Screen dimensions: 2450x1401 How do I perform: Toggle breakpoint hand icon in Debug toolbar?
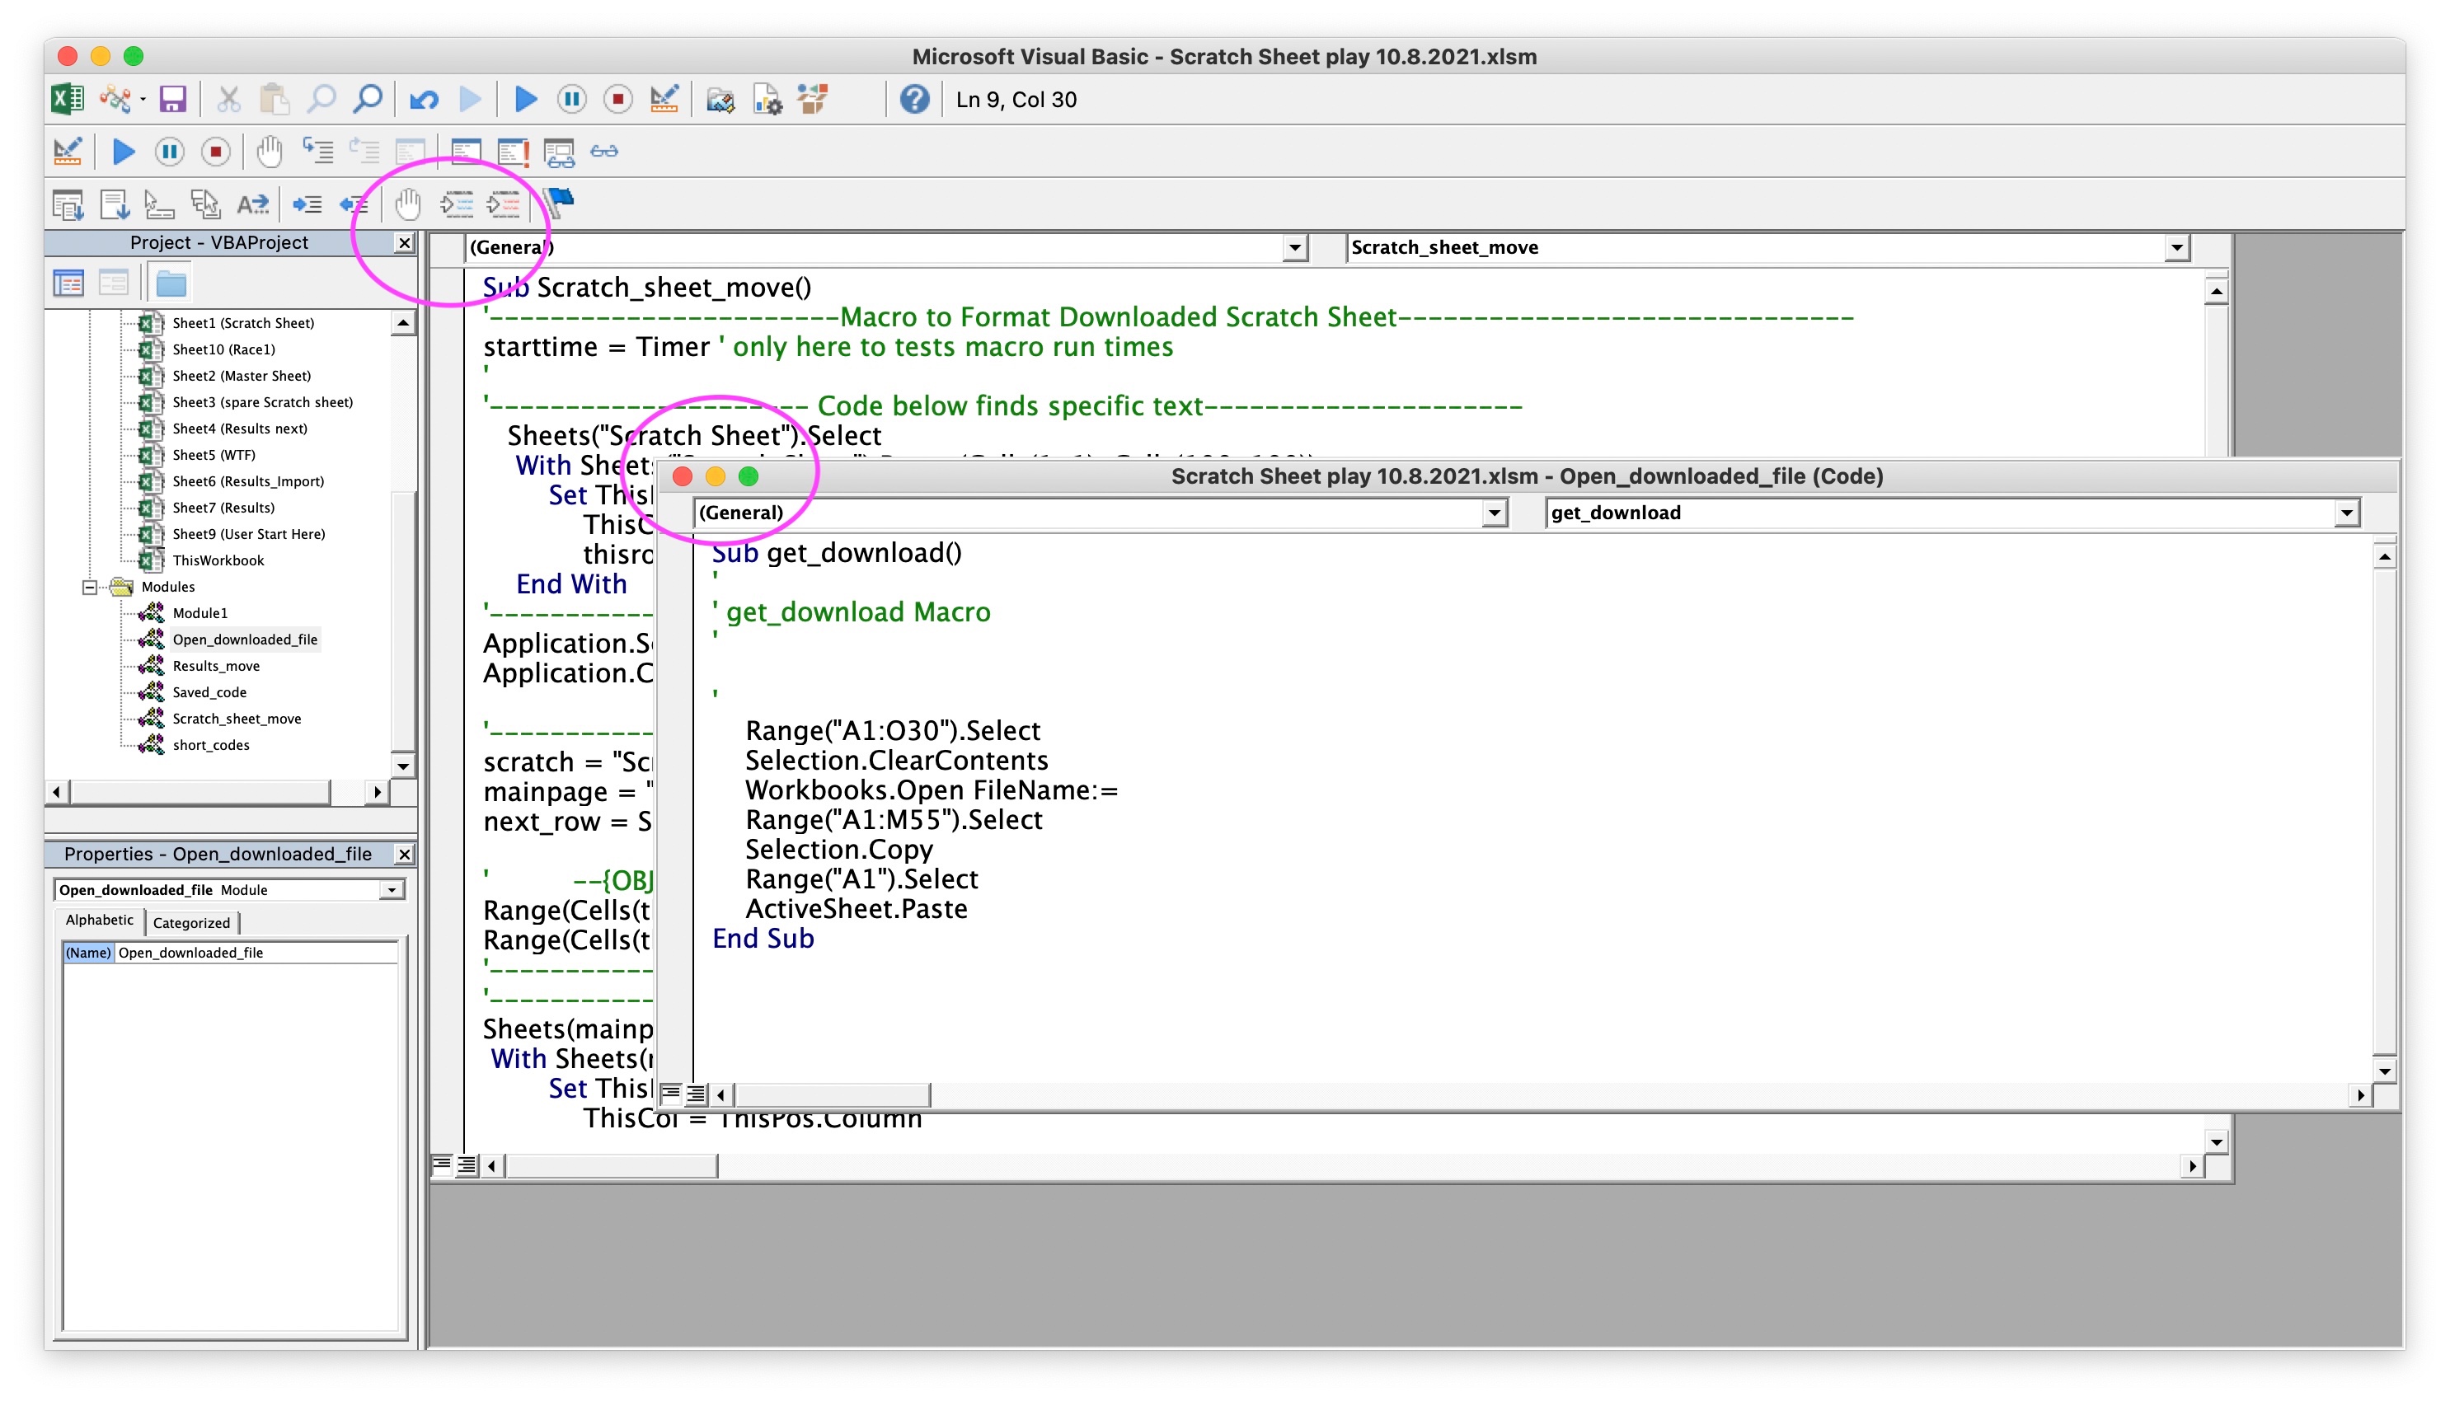(x=270, y=151)
